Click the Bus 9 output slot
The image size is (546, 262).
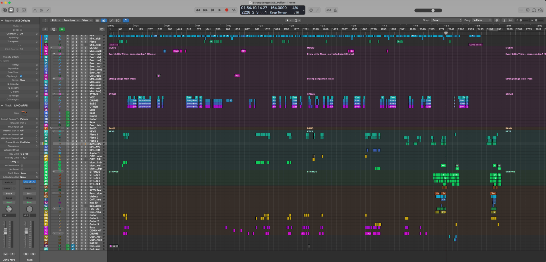[x=9, y=194]
